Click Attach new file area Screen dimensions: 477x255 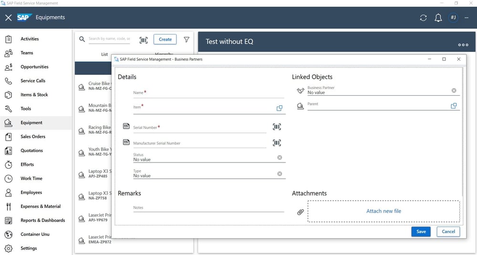click(384, 211)
